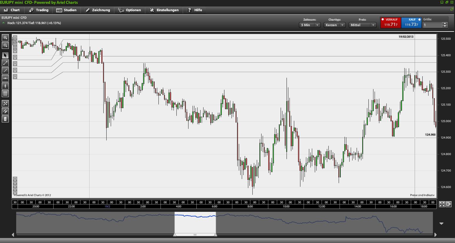Click the blue KAUF buy button
This screenshot has width=455, height=243.
(x=411, y=23)
